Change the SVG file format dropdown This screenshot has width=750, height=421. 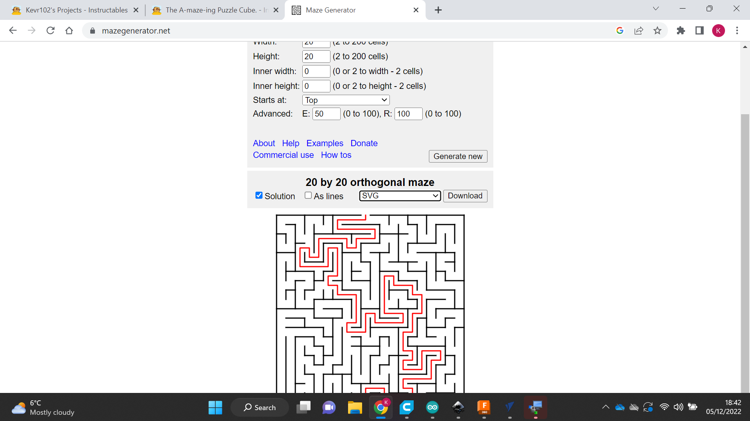[x=399, y=196]
